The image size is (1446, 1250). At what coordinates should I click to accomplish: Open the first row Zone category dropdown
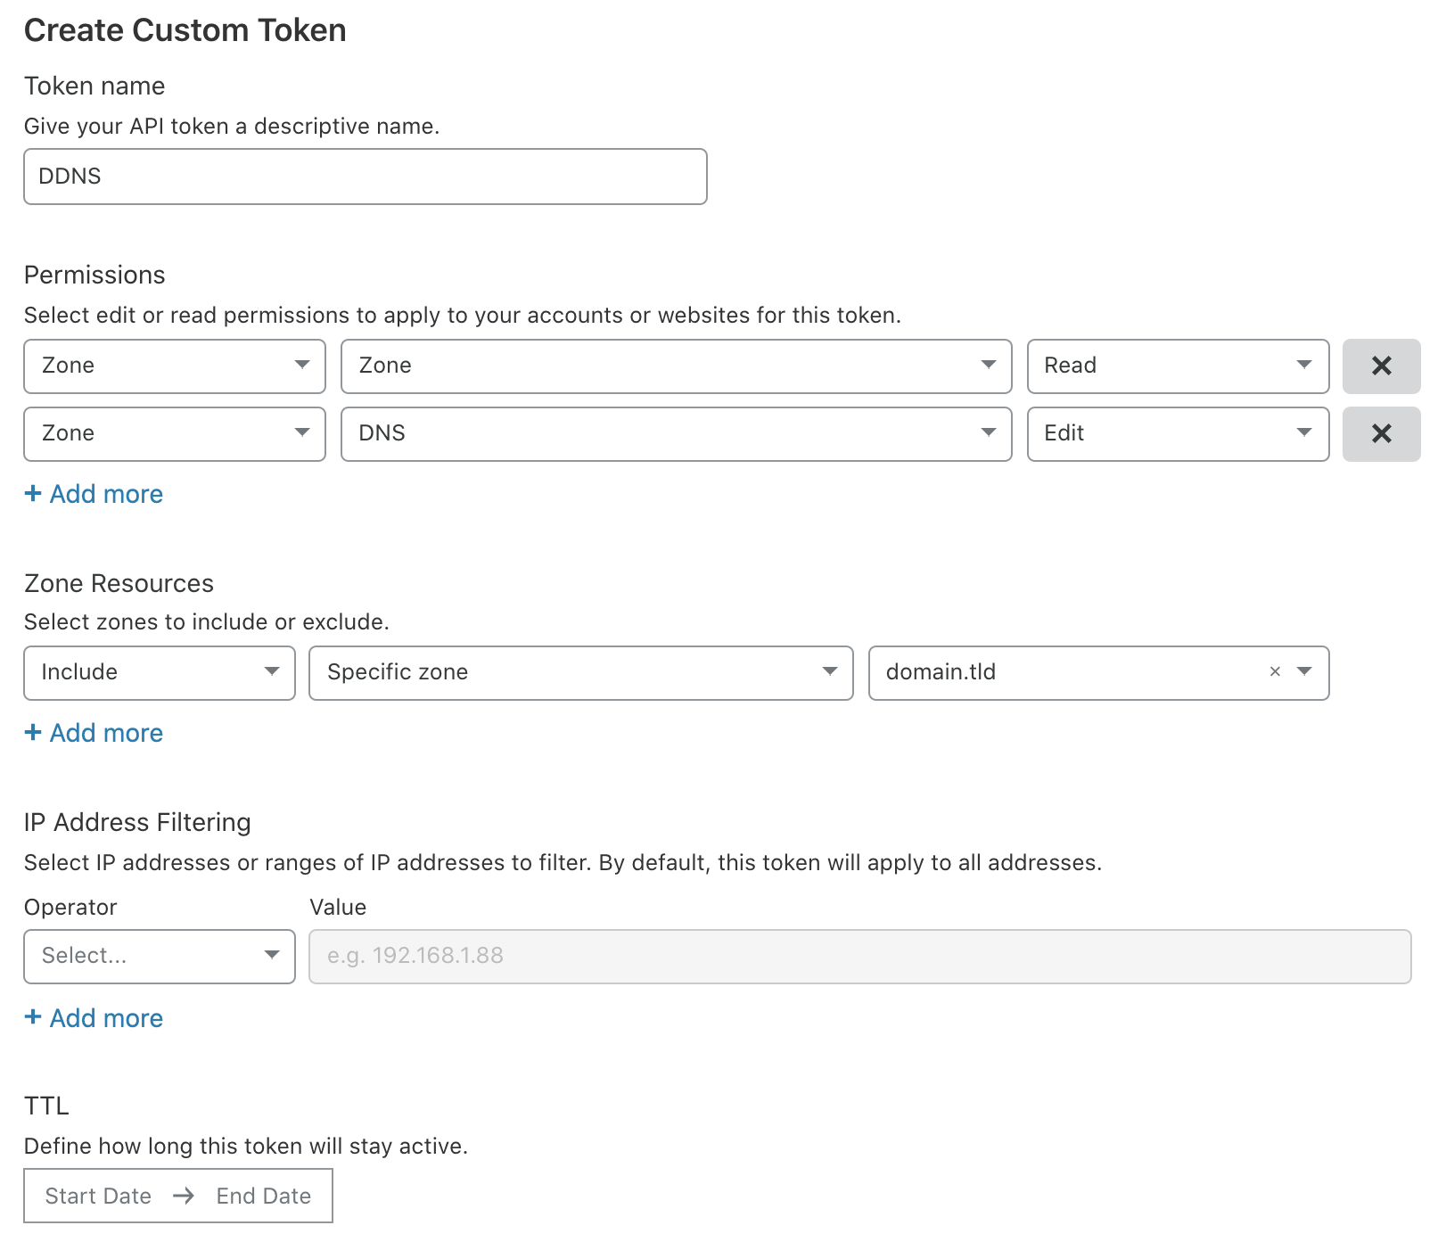[x=175, y=366]
